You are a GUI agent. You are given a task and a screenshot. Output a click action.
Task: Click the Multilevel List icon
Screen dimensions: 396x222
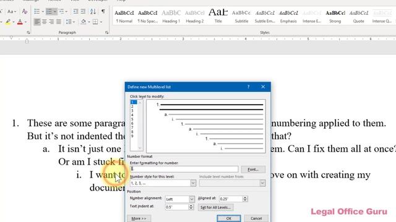tap(61, 11)
